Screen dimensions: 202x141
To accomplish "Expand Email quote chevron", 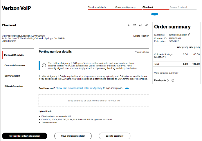I will pyautogui.click(x=168, y=80).
